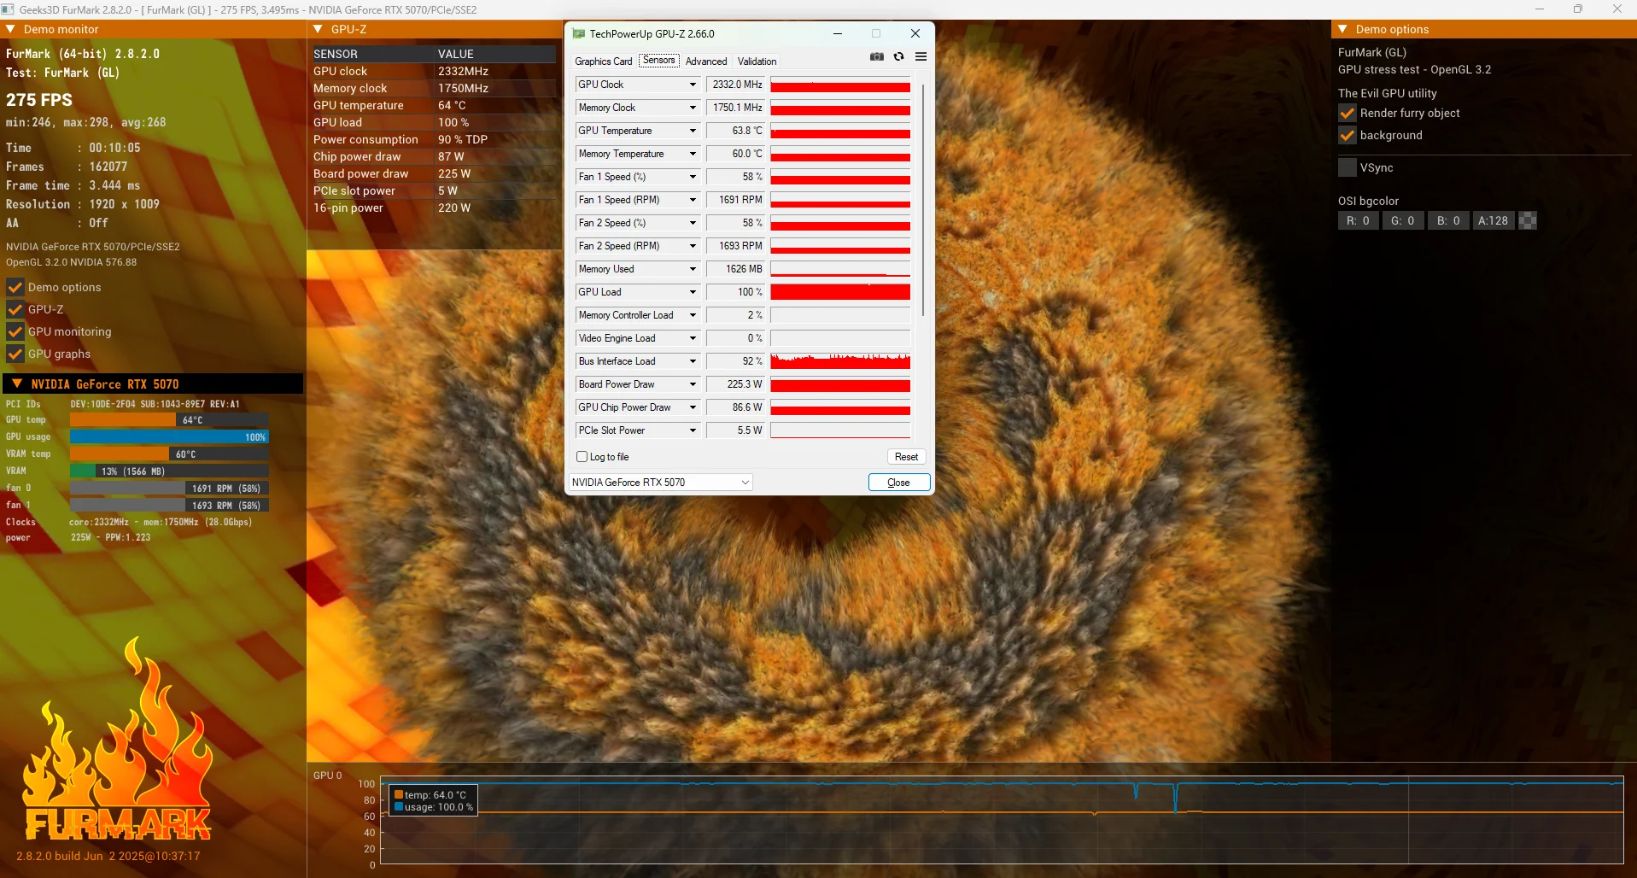The image size is (1637, 878).
Task: Switch to the Graphics Card tab
Action: coord(604,61)
